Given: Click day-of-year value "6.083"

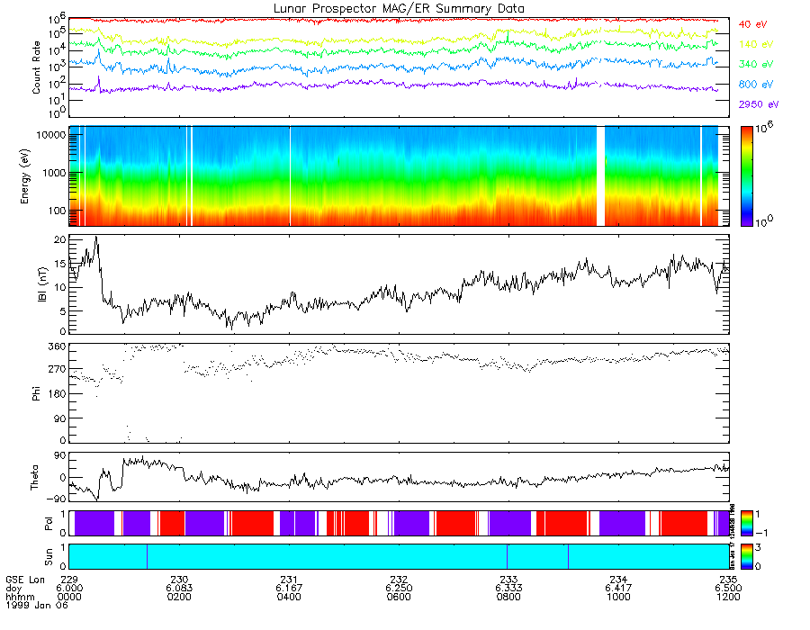Looking at the screenshot, I should (x=179, y=589).
